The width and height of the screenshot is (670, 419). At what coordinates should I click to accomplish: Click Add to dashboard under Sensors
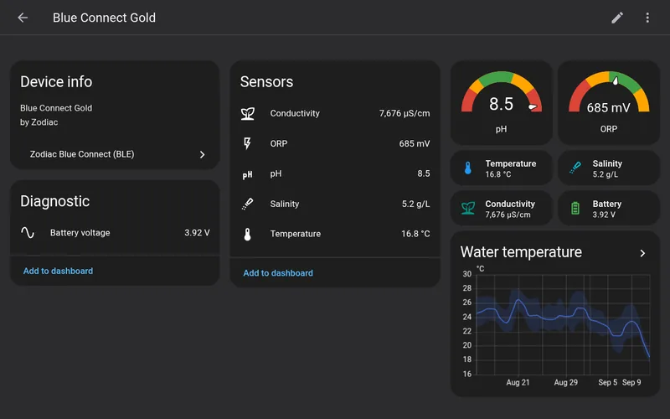pos(278,273)
